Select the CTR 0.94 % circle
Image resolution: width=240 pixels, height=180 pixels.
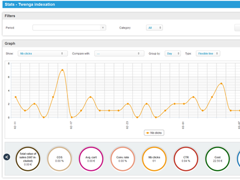point(186,159)
